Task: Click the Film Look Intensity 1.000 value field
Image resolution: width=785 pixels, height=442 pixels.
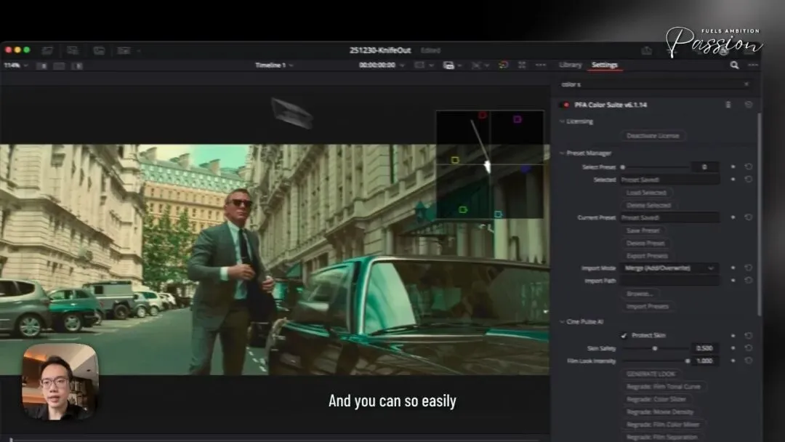Action: coord(705,361)
